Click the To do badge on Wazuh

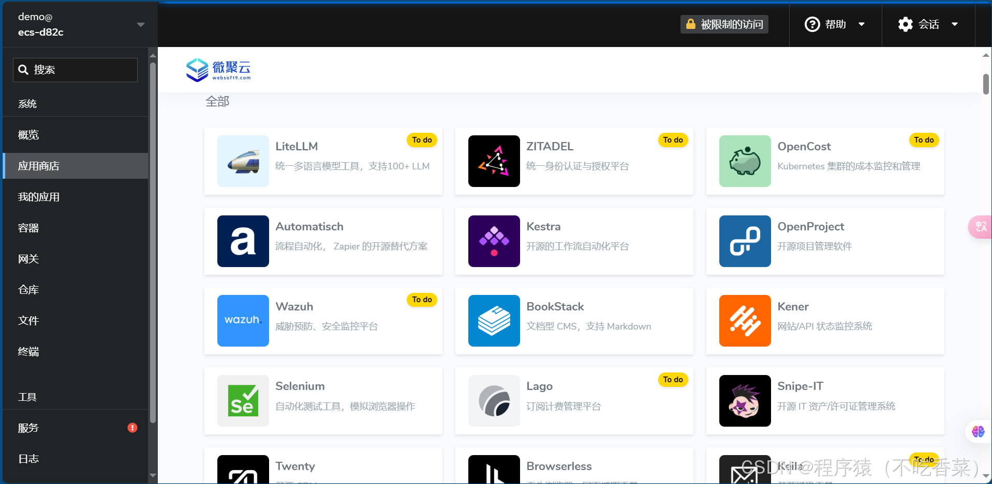coord(422,300)
